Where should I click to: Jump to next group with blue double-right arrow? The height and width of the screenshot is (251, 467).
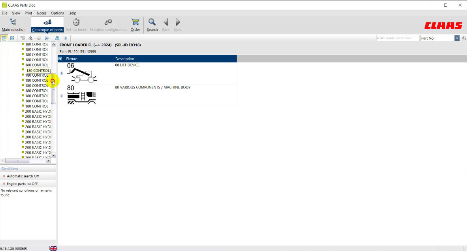pos(47,38)
